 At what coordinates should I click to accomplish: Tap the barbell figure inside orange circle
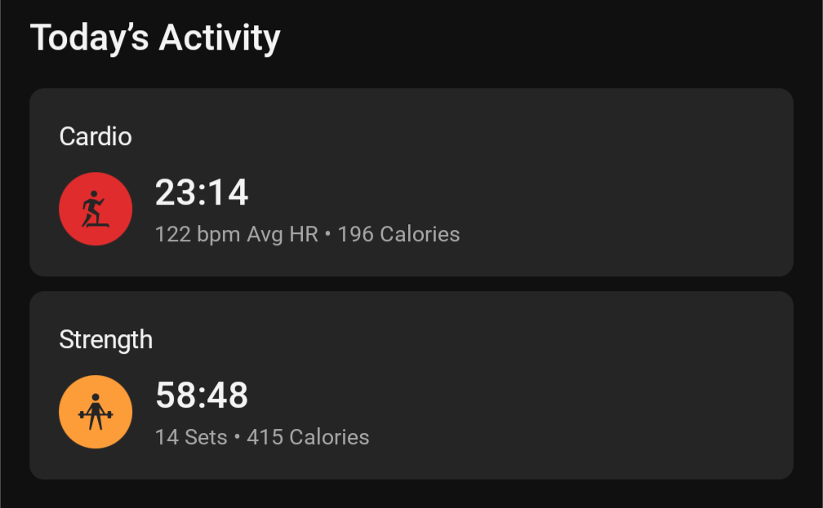point(96,412)
